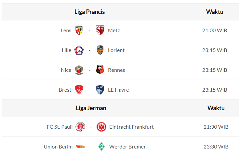The image size is (239, 155).
Task: Click the Liga Prancis header
Action: pyautogui.click(x=89, y=12)
